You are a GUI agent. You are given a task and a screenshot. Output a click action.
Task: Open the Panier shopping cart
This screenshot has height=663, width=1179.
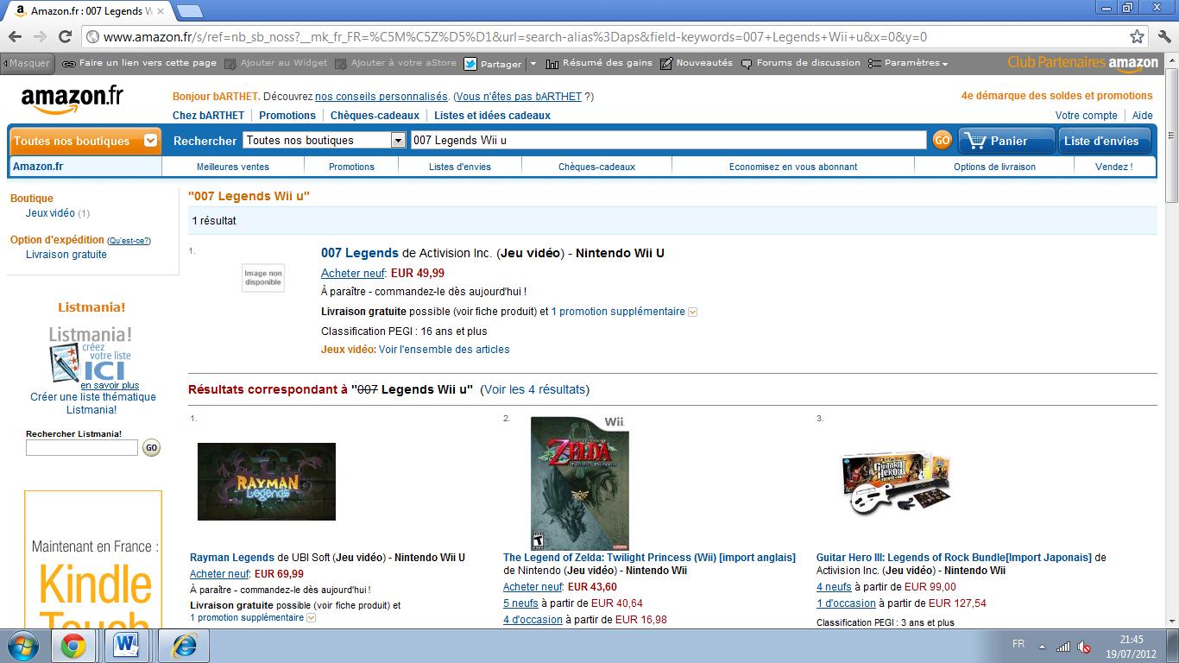1006,141
